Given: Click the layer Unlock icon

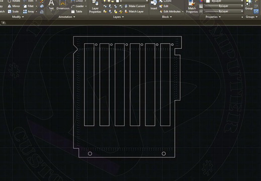Looking at the screenshot, I should [121, 12].
